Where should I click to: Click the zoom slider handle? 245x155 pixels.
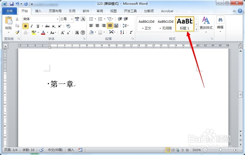pos(220,150)
